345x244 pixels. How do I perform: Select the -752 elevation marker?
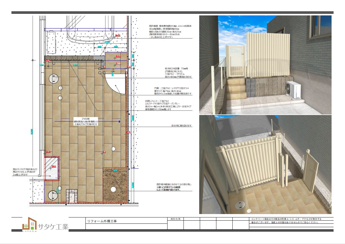pos(117,35)
